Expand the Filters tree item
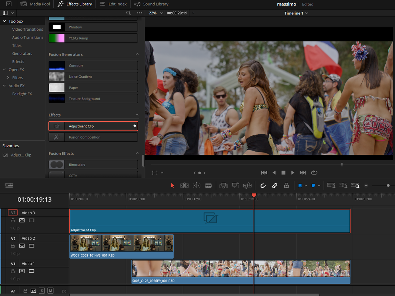The width and height of the screenshot is (395, 296). [8, 78]
